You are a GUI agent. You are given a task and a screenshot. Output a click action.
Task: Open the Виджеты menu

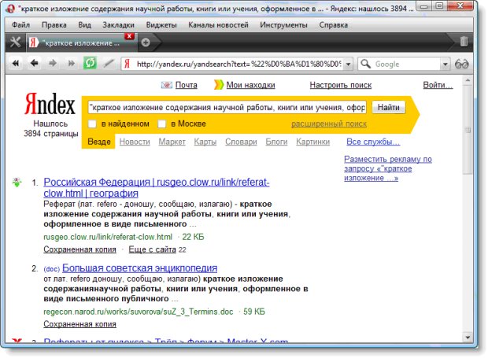click(x=161, y=25)
